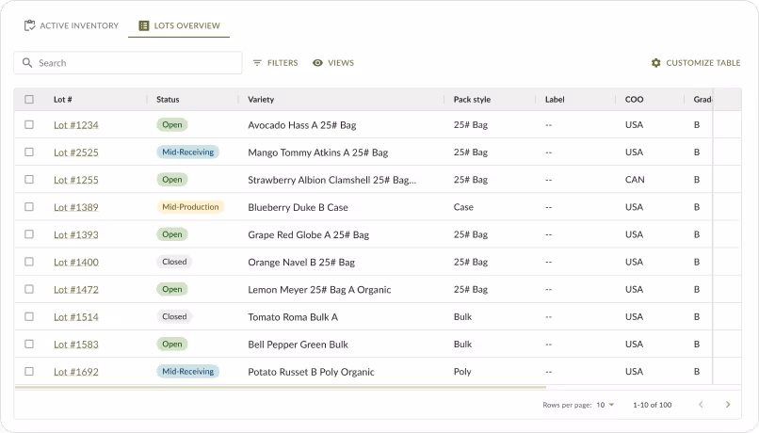Check the box for Lot #1692
This screenshot has height=433, width=759.
pos(29,372)
